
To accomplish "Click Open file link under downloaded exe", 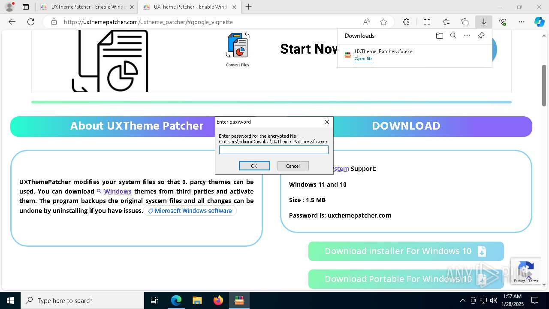I will (363, 59).
